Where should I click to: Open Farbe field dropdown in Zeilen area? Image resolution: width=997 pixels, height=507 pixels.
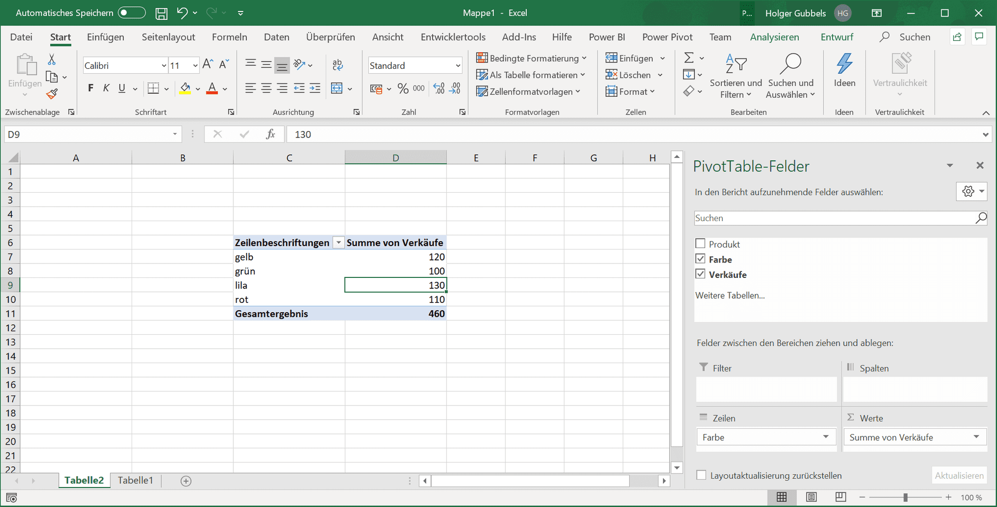click(x=826, y=437)
